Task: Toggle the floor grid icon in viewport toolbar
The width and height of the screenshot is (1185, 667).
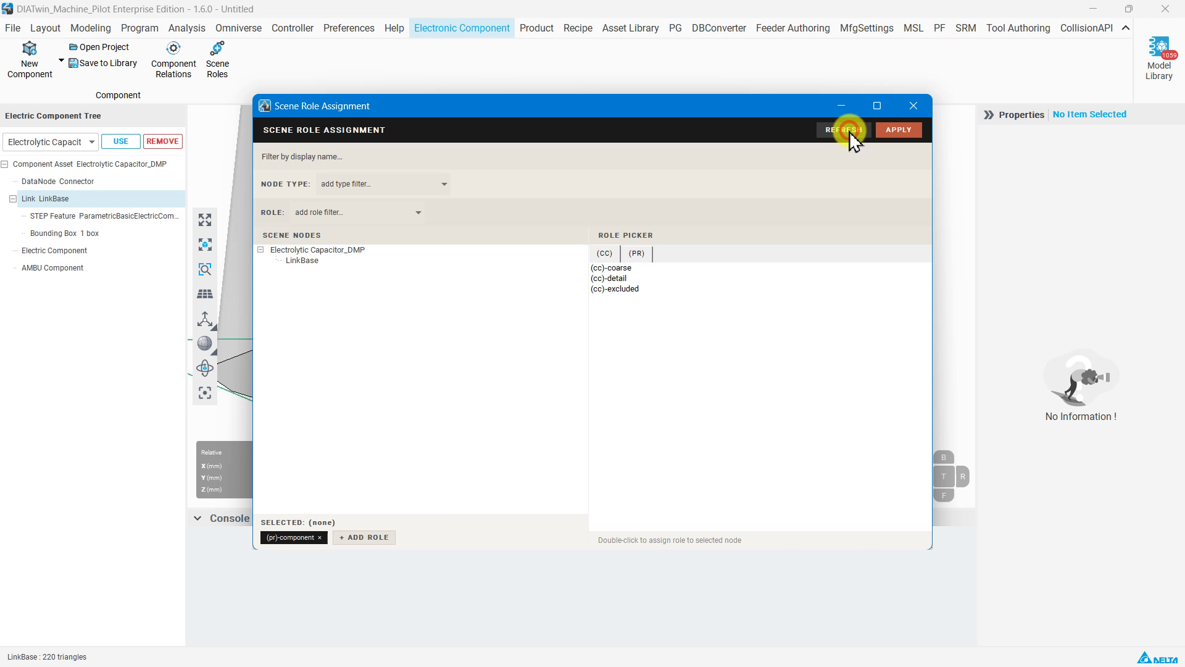Action: [x=205, y=295]
